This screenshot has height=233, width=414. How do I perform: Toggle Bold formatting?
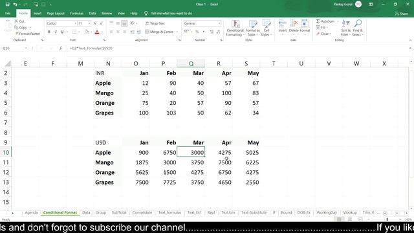(49, 32)
